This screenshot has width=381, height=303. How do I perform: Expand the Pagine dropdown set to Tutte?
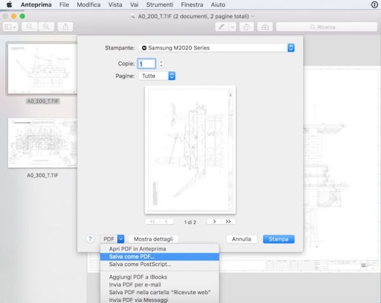tap(171, 76)
